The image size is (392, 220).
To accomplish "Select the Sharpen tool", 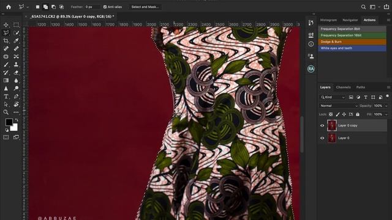I will (6, 88).
